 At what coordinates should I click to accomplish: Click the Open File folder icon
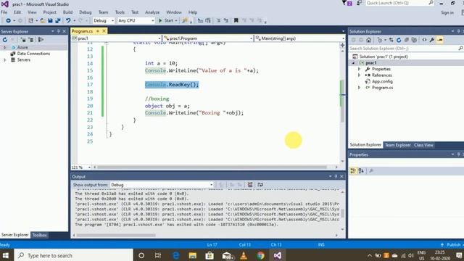click(x=43, y=21)
